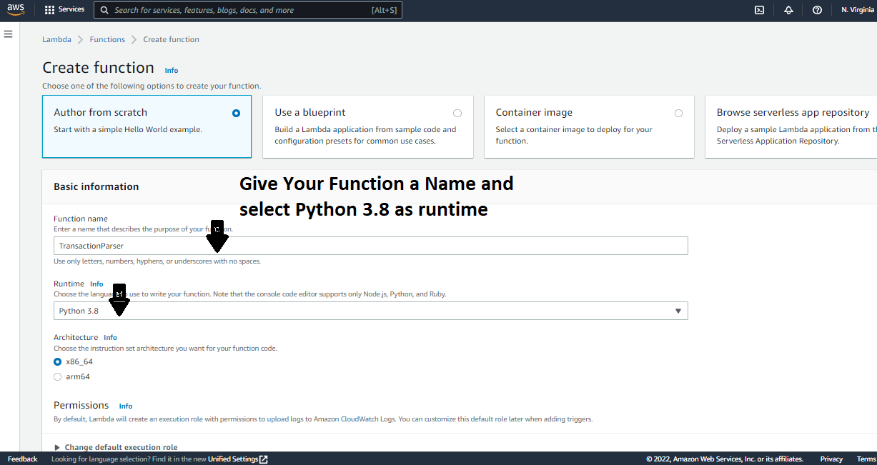
Task: Expand Change default execution role
Action: click(x=116, y=447)
